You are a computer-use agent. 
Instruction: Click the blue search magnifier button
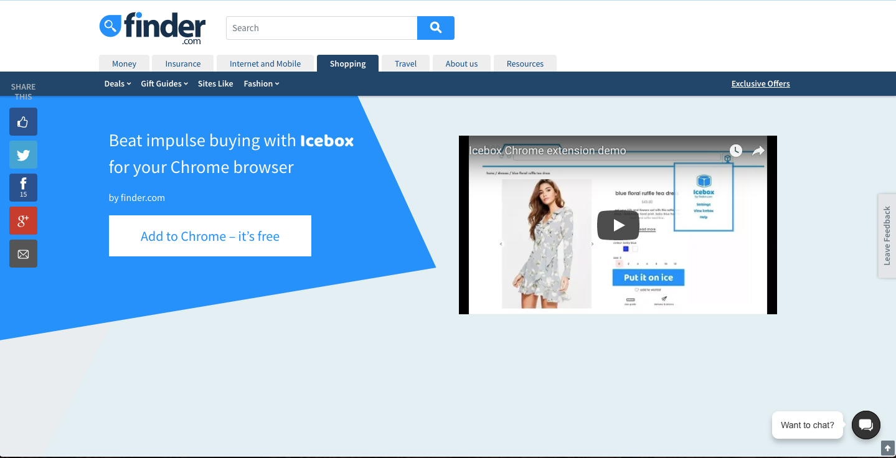(x=436, y=28)
